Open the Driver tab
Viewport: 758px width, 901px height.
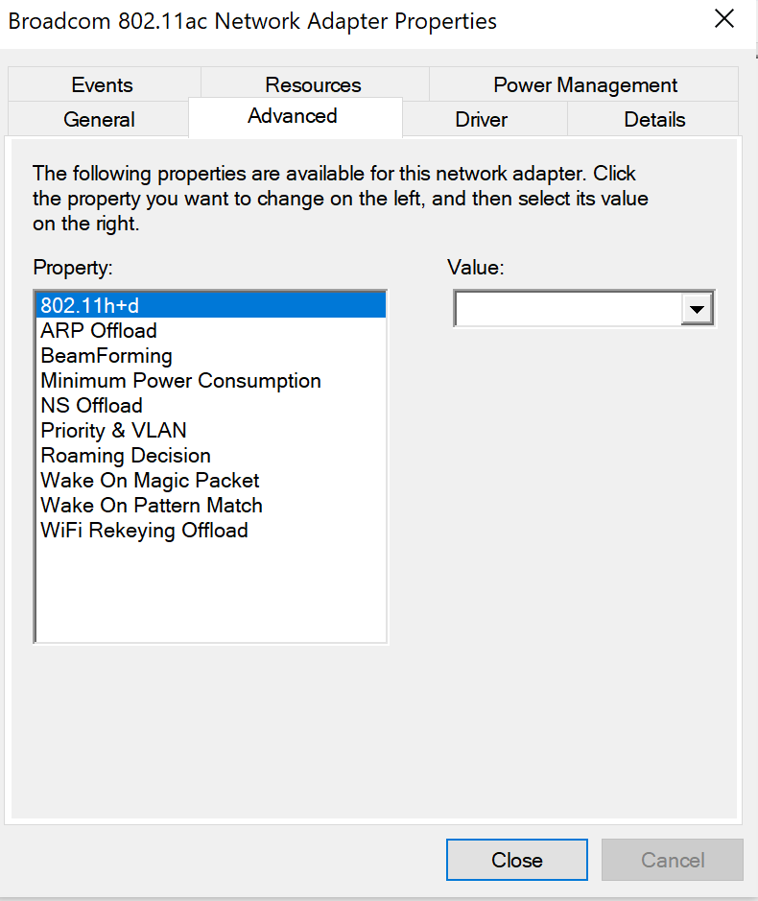click(x=485, y=119)
